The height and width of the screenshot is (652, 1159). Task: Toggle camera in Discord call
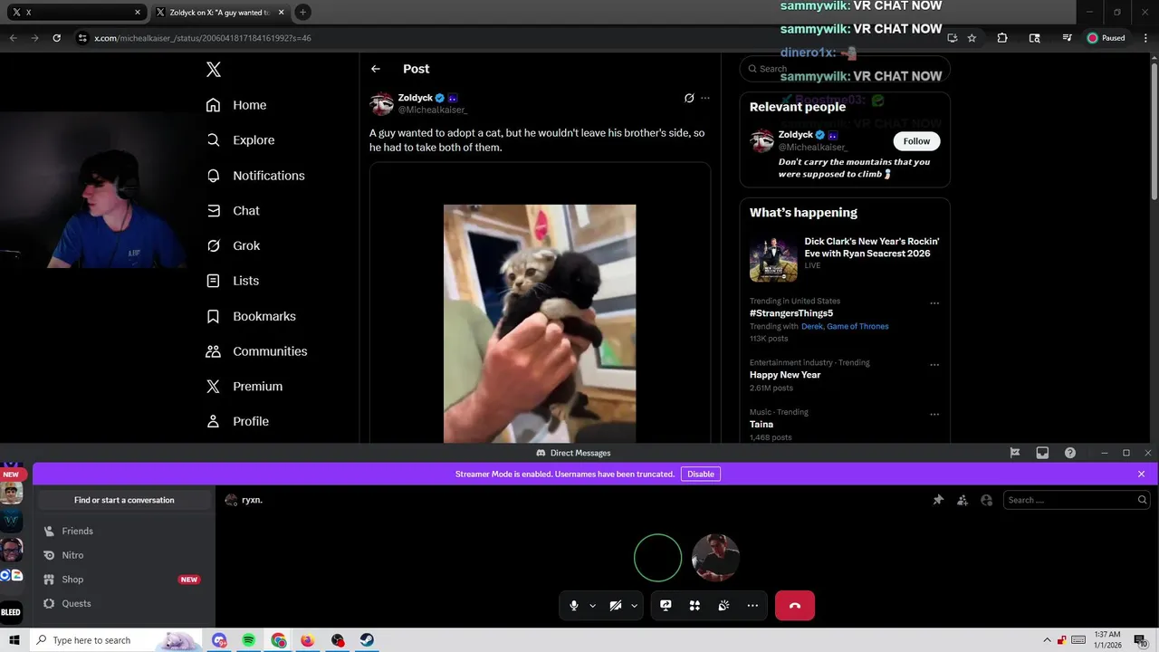pos(616,606)
